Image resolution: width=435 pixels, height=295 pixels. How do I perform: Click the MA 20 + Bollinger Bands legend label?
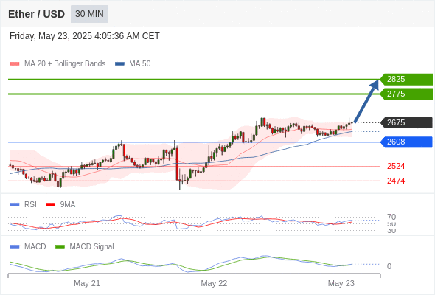pos(65,64)
